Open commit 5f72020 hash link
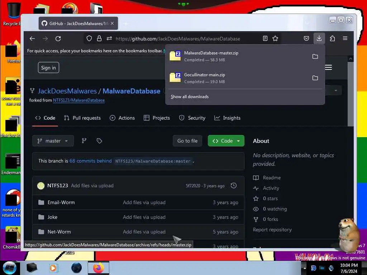This screenshot has height=275, width=367. click(193, 186)
